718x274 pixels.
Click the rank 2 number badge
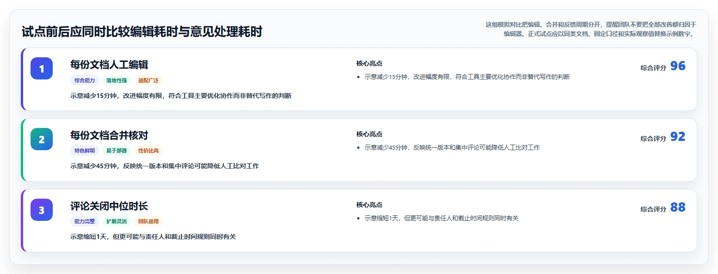coord(42,139)
